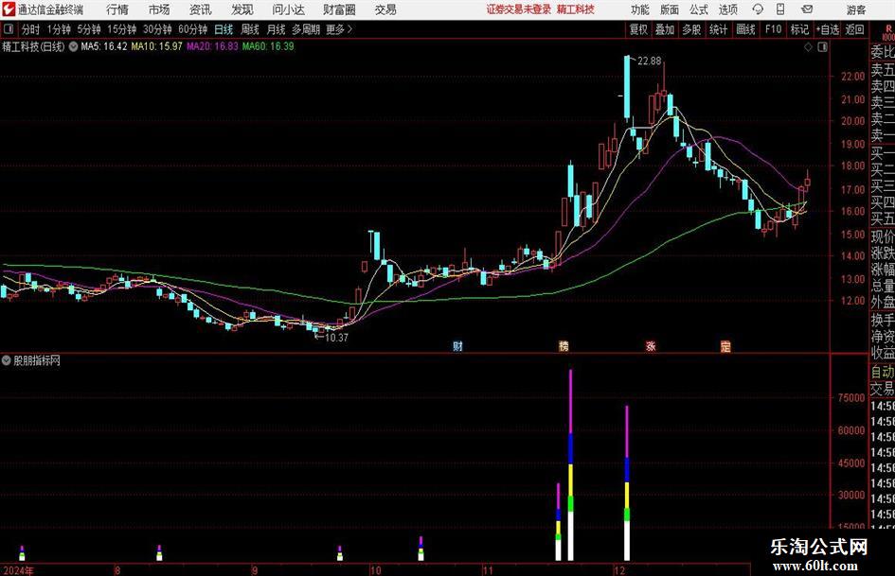The width and height of the screenshot is (895, 576).
Task: Open the 交易 menu
Action: pyautogui.click(x=385, y=9)
